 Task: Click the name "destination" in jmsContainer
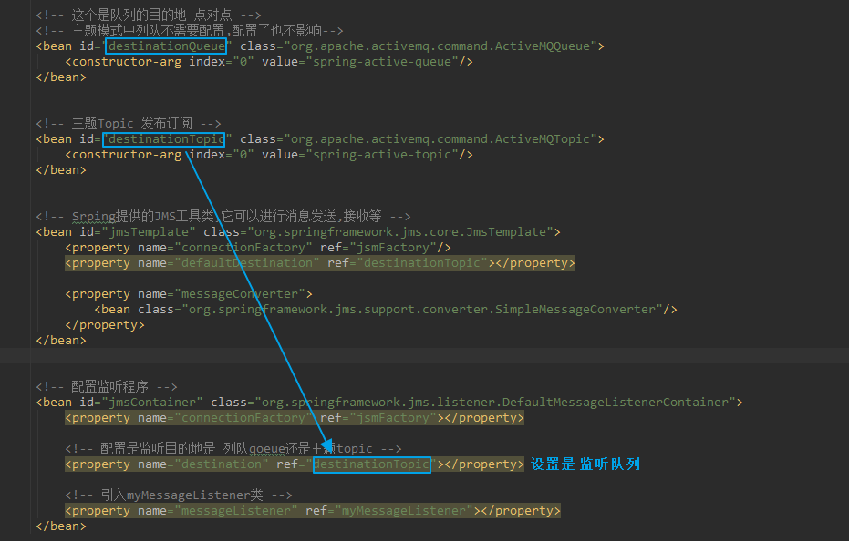pos(221,464)
